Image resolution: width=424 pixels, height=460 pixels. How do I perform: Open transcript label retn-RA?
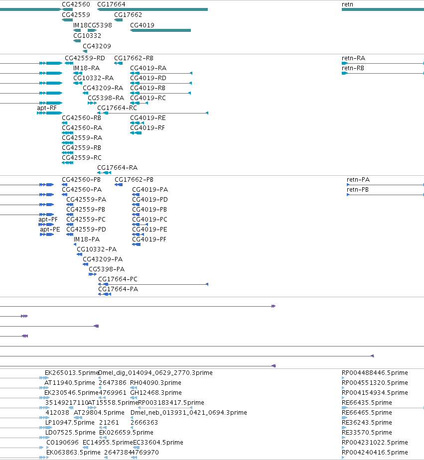click(x=354, y=58)
